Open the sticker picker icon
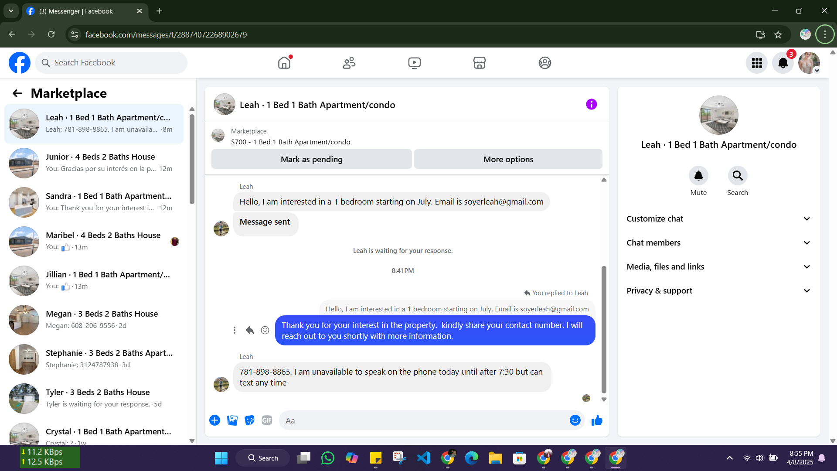The image size is (837, 471). tap(249, 420)
